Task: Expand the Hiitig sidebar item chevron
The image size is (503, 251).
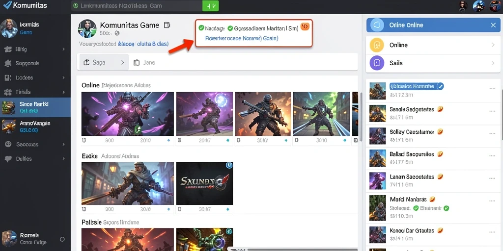Action: [x=63, y=50]
